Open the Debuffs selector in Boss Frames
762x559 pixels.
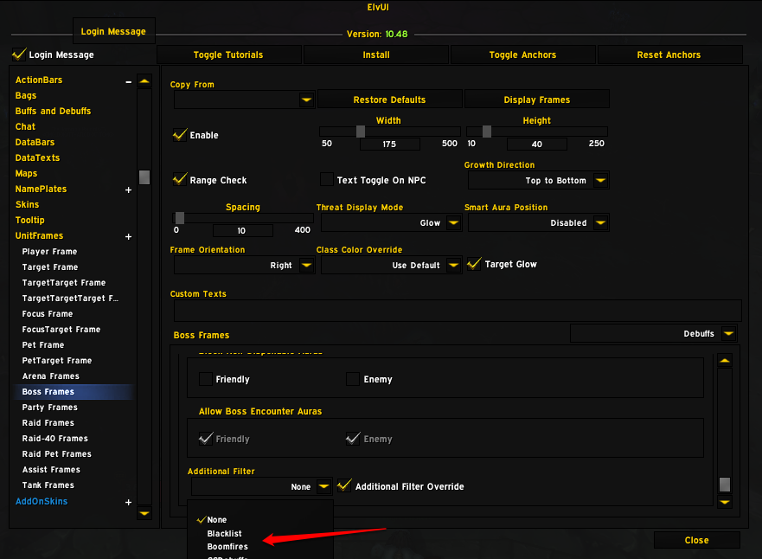pos(728,333)
